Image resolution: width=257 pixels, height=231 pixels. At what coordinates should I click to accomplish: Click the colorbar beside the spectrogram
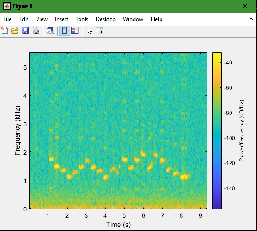[217, 130]
